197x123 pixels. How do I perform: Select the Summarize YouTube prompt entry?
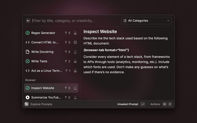coord(46,97)
